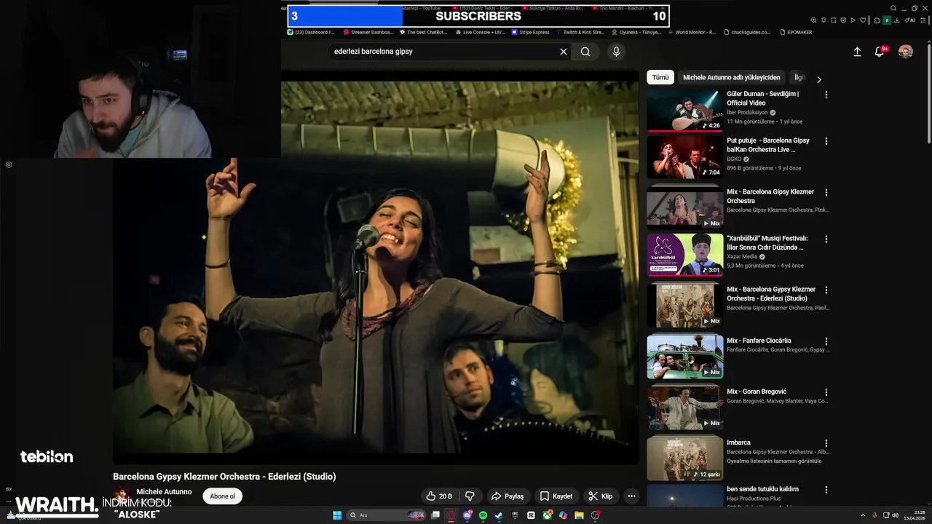
Task: Open Spotify from the taskbar
Action: [x=483, y=515]
